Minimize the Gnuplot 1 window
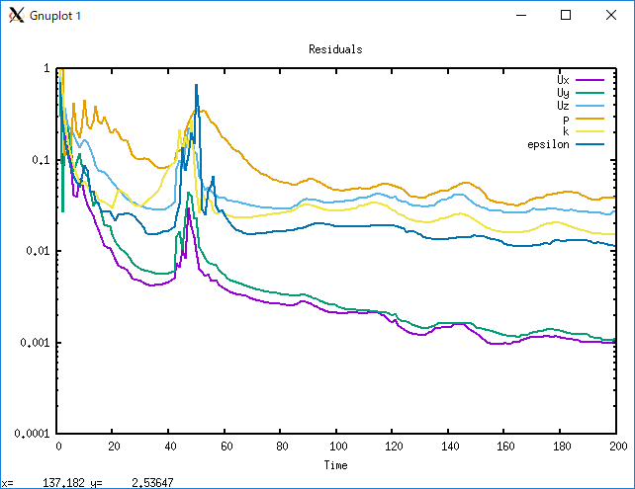The height and width of the screenshot is (489, 635). pos(521,16)
